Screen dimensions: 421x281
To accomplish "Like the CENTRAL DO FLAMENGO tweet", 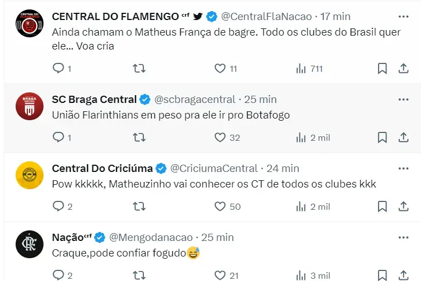I will pyautogui.click(x=220, y=68).
